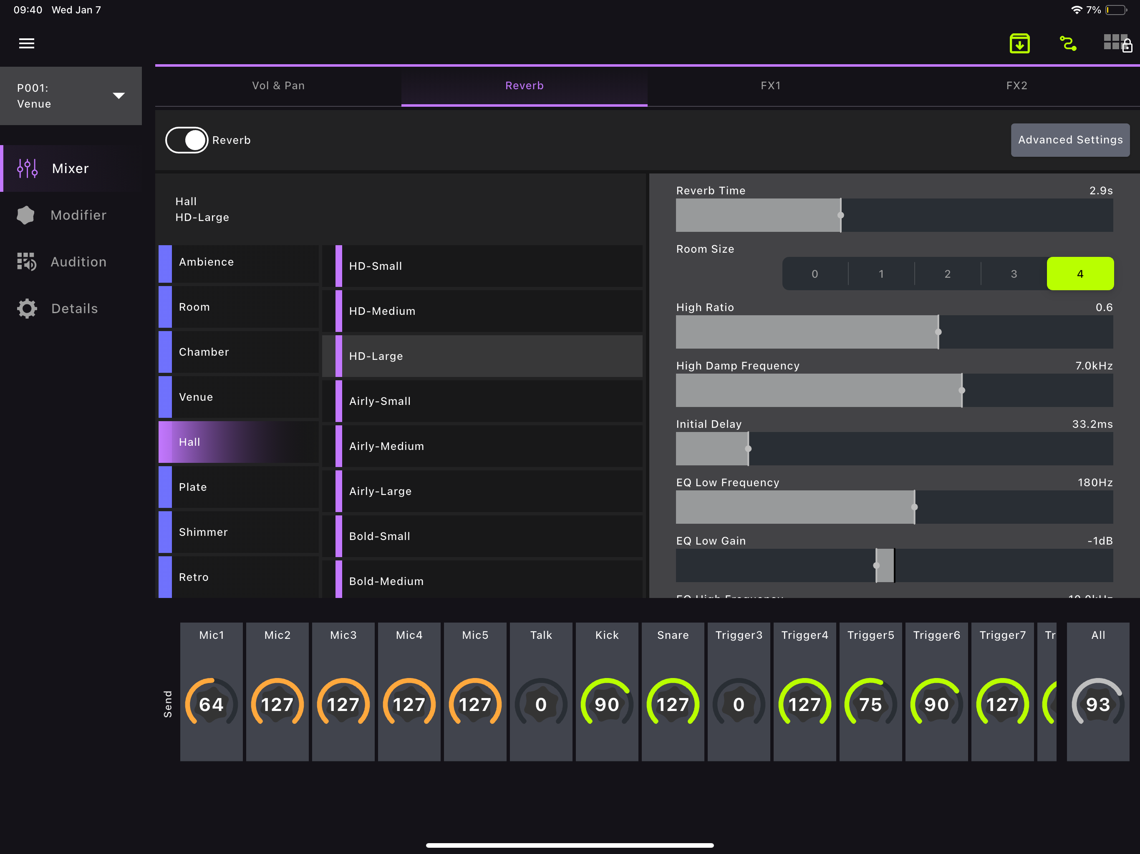This screenshot has height=854, width=1140.
Task: Switch to the FX1 tab
Action: tap(770, 85)
